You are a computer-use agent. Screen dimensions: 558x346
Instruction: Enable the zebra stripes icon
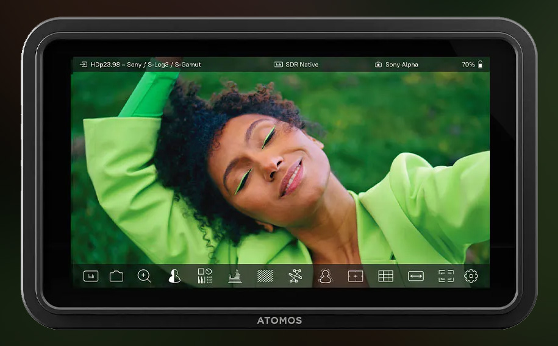(x=265, y=276)
